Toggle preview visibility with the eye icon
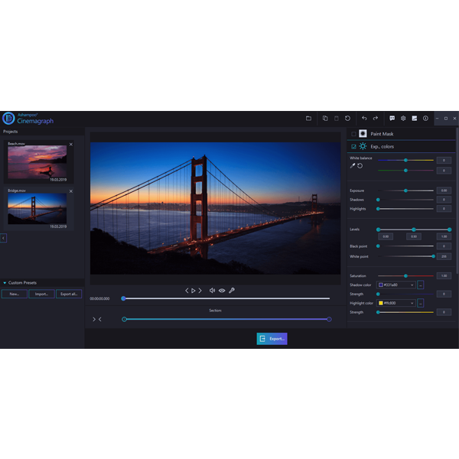The width and height of the screenshot is (459, 459). 222,291
